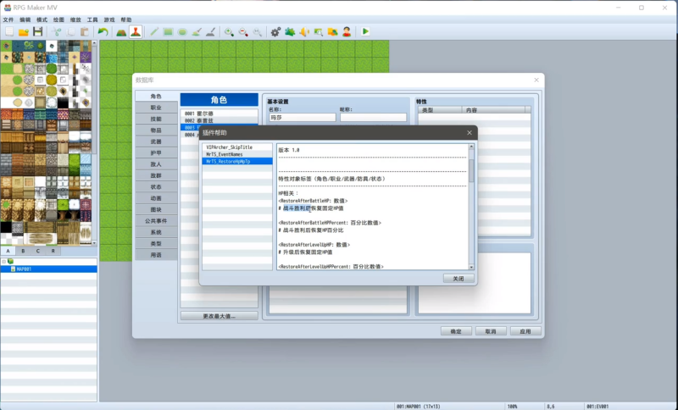
Task: Select VIPArcher_SkipTitle plugin entry
Action: click(x=237, y=147)
